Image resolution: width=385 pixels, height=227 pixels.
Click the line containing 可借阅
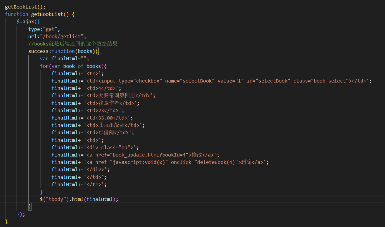(93, 132)
